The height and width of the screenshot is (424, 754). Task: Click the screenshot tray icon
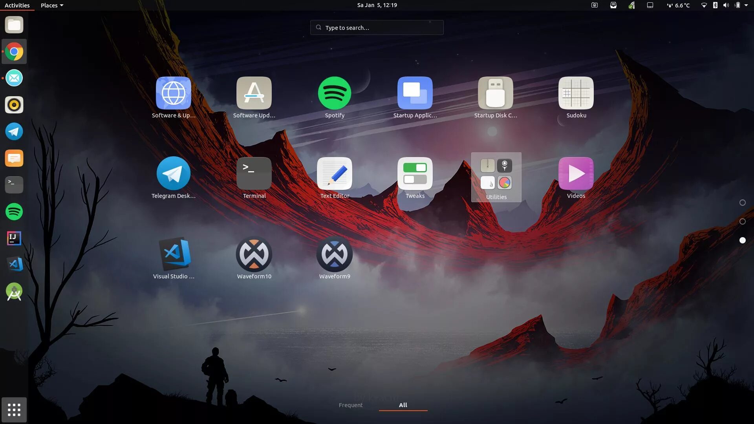[x=595, y=5]
